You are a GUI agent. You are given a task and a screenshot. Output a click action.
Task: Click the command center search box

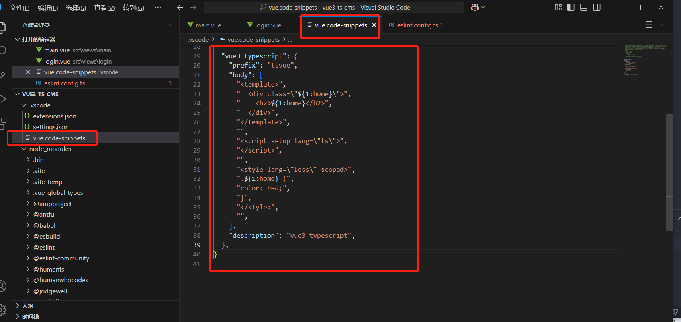(334, 7)
